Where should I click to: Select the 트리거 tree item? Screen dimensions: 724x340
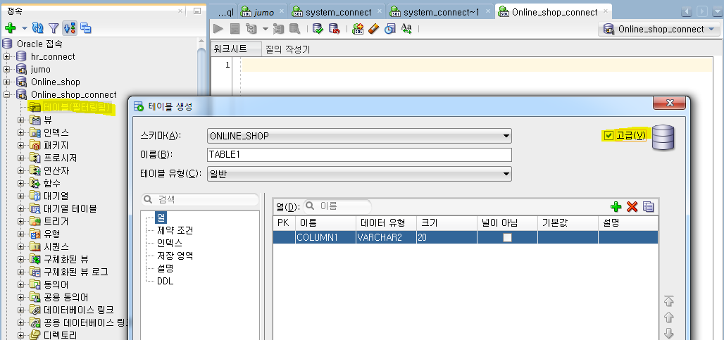point(56,222)
